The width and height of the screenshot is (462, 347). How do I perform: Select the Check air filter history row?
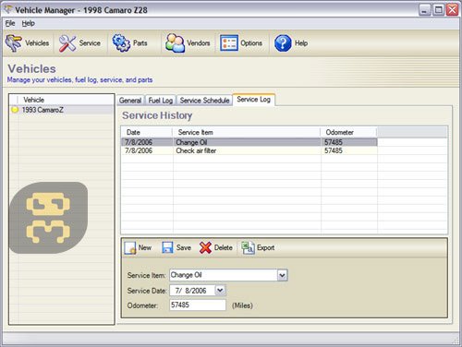(249, 150)
